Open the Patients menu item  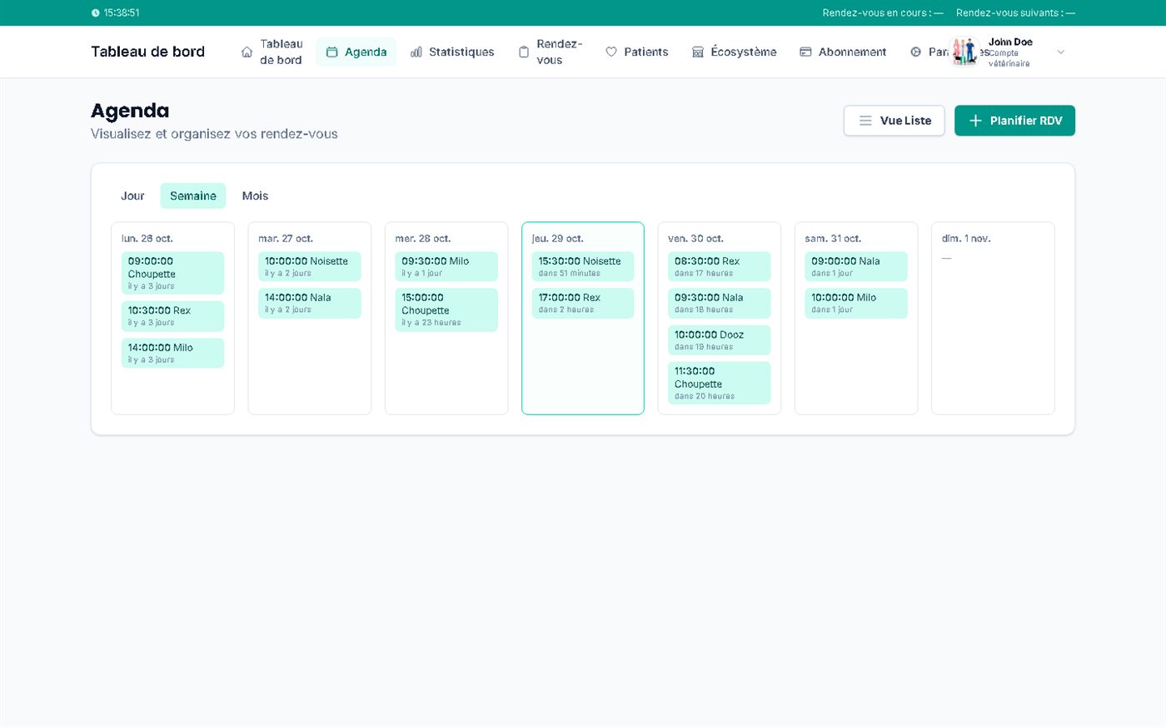click(636, 52)
